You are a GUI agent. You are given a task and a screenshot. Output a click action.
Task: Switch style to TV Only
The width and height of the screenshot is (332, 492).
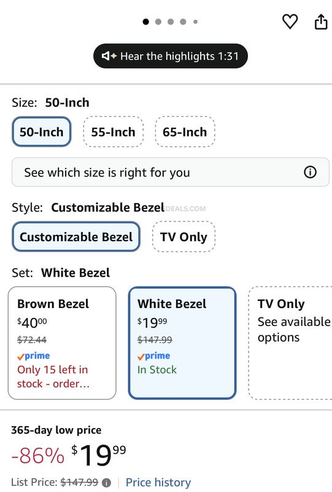[183, 237]
